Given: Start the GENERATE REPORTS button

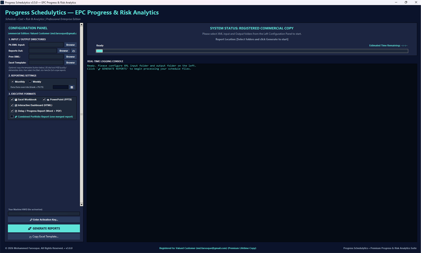Looking at the screenshot, I should [x=44, y=228].
